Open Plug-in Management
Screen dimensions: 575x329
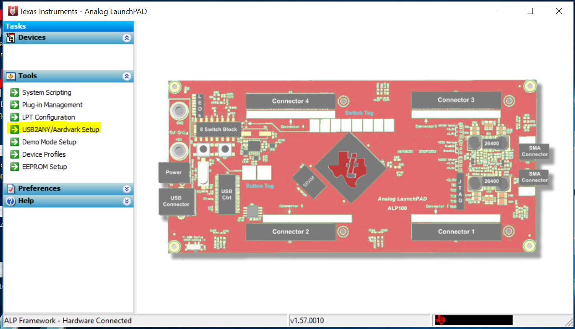click(x=52, y=105)
